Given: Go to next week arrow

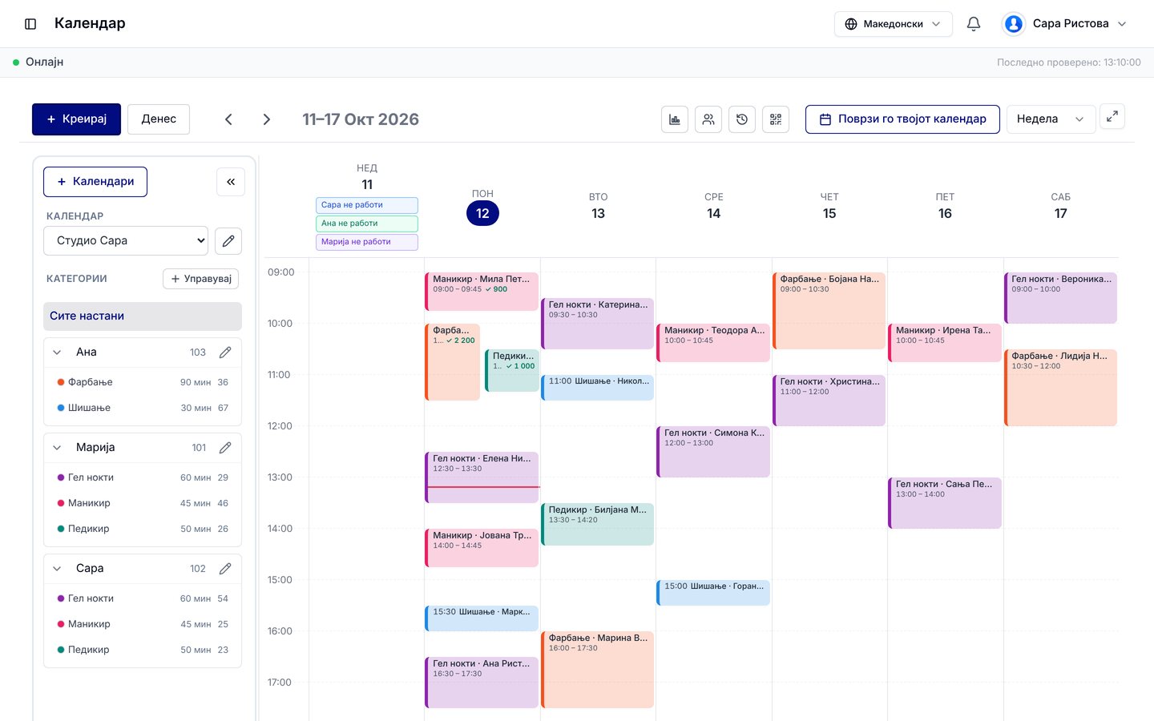Looking at the screenshot, I should pyautogui.click(x=267, y=119).
